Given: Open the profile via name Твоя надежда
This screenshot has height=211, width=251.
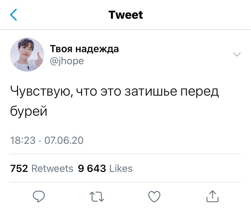Looking at the screenshot, I should (84, 49).
